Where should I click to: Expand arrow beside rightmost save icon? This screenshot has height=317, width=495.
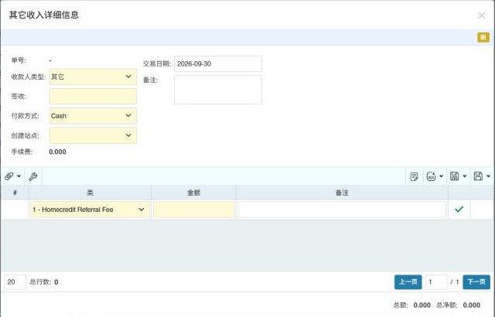[x=488, y=176]
